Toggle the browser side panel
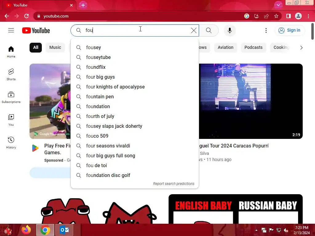 click(x=288, y=16)
